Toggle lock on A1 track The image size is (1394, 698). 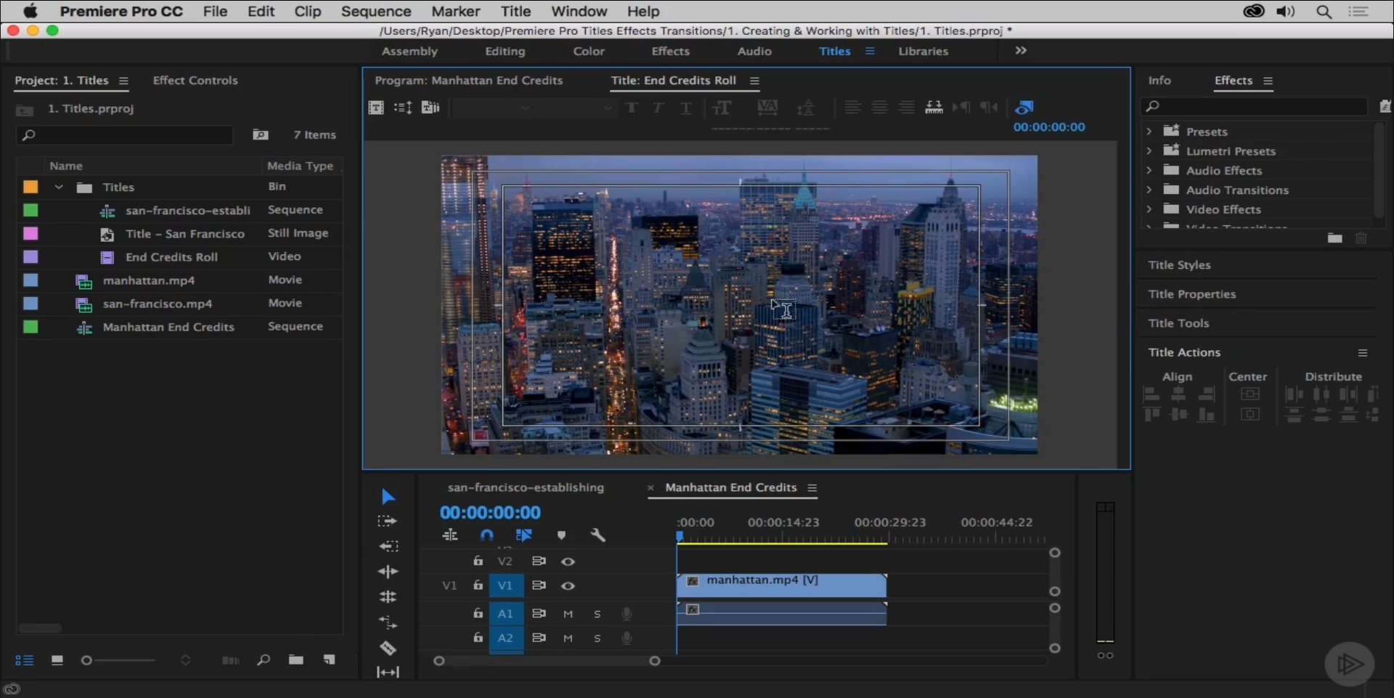tap(478, 613)
